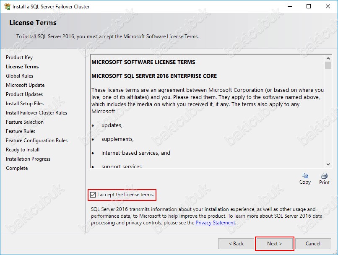
Task: Click the 'Internet-based services, and' bullet line
Action: tap(136, 153)
